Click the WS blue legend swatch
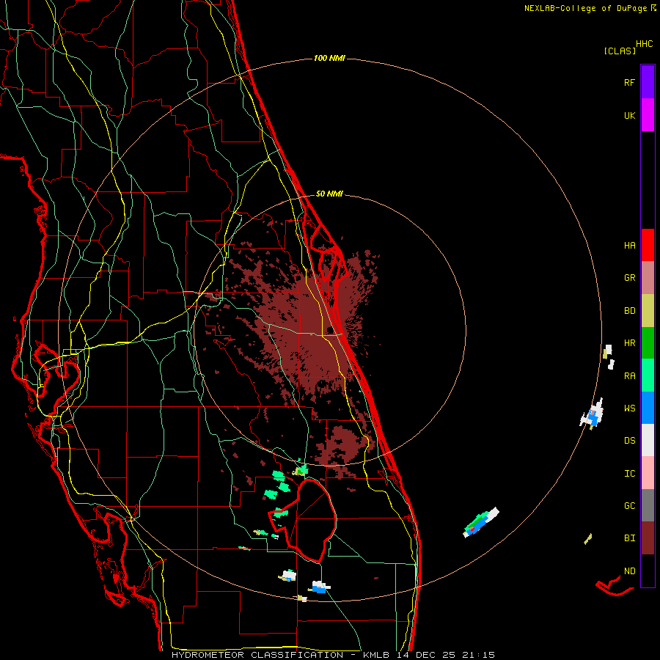This screenshot has width=660, height=660. point(648,408)
